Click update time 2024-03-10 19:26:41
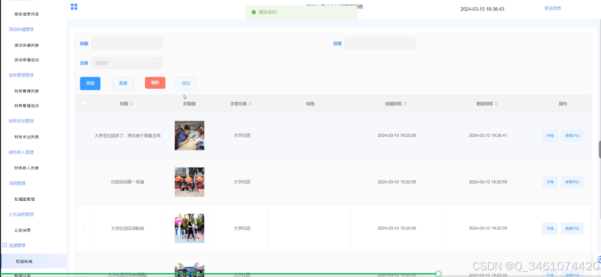This screenshot has width=601, height=277. (x=488, y=136)
